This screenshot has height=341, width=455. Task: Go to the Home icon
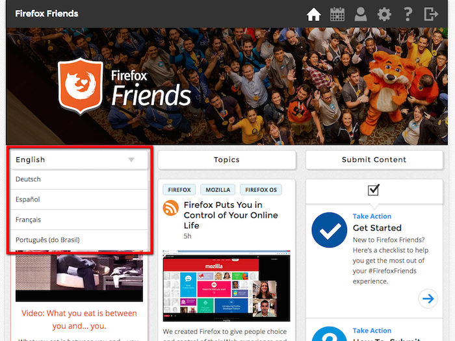coord(314,14)
